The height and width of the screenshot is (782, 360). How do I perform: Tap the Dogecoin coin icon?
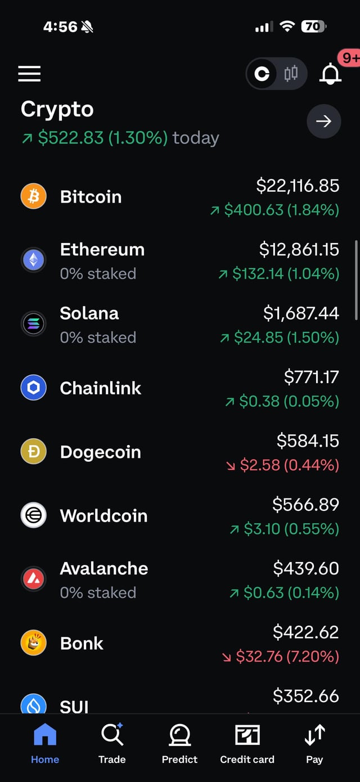point(34,452)
